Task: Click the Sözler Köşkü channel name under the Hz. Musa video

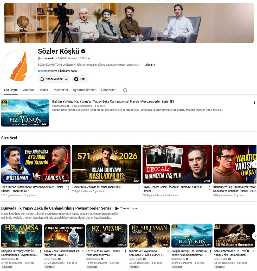Action: (x=8, y=259)
